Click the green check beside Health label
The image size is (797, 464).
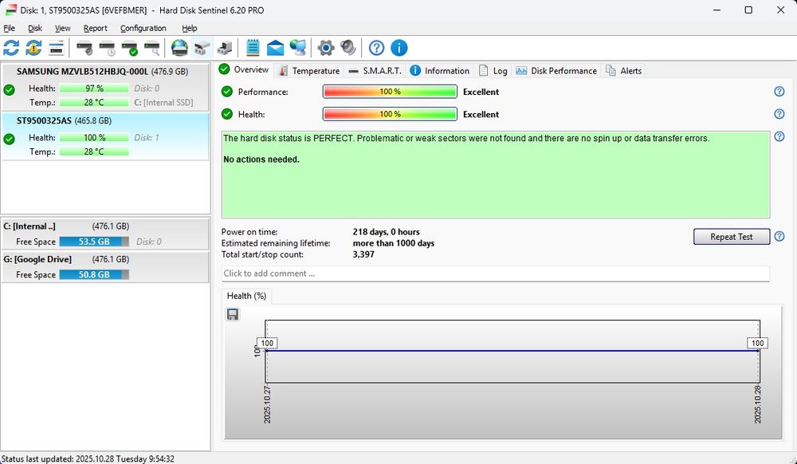click(226, 114)
